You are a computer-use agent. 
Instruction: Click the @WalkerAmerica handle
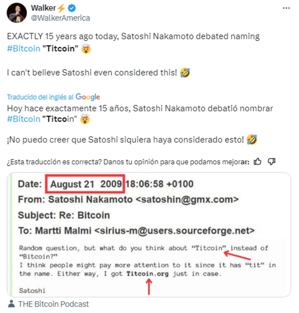[60, 18]
